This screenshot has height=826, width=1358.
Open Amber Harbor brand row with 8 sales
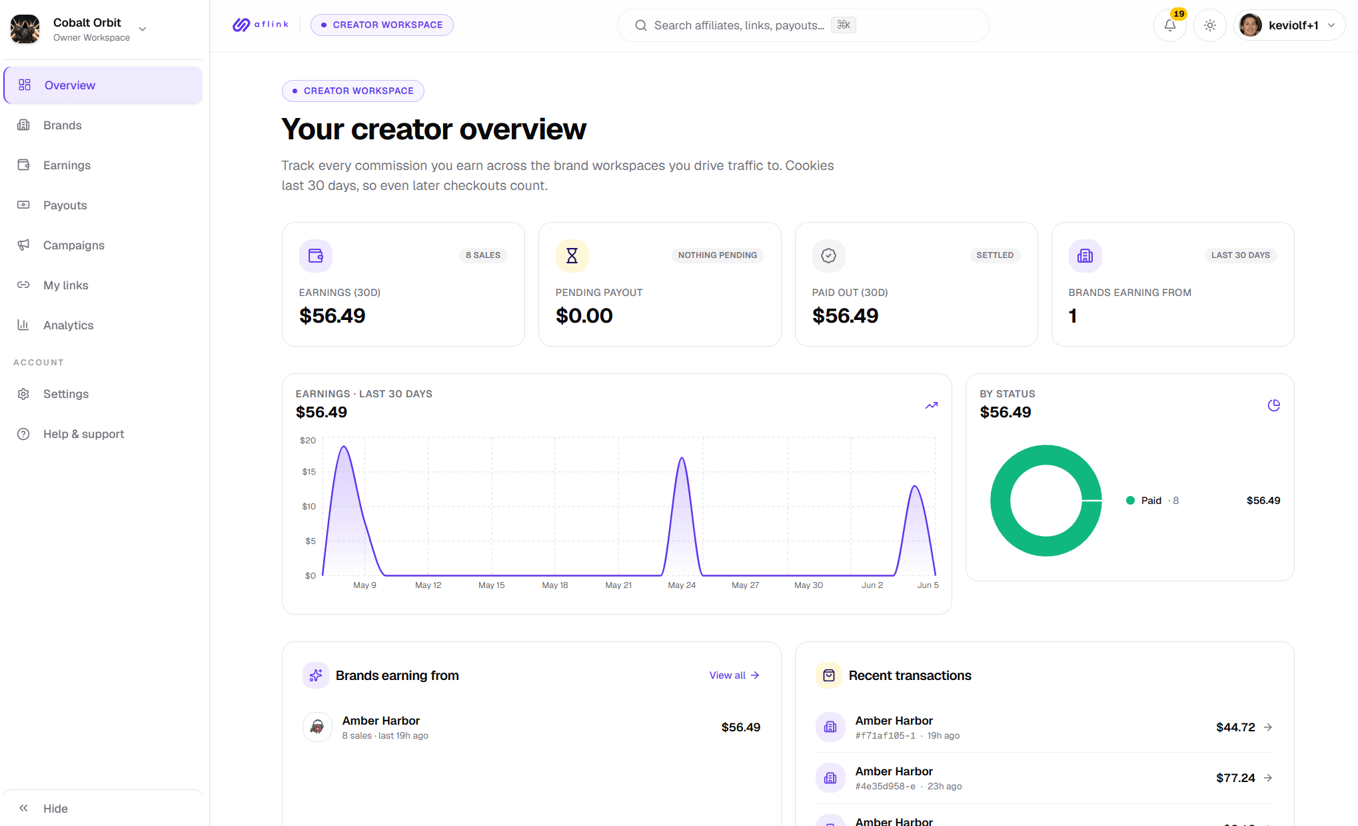coord(531,727)
